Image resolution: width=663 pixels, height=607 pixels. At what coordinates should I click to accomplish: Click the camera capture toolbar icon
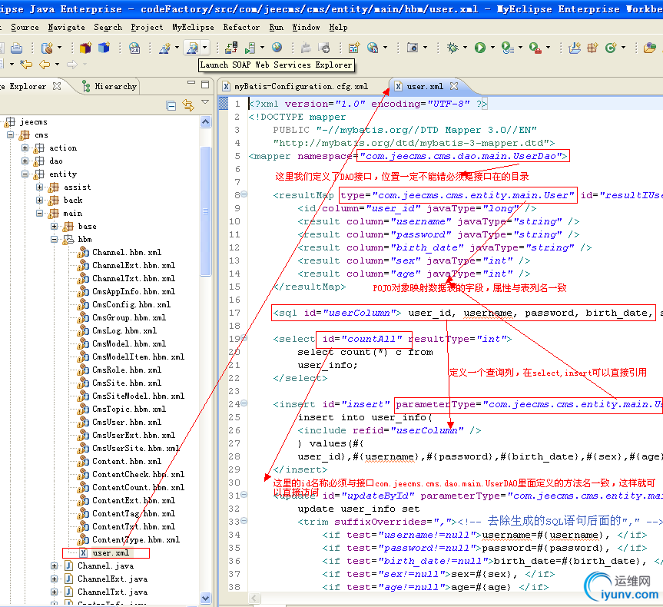tap(413, 48)
